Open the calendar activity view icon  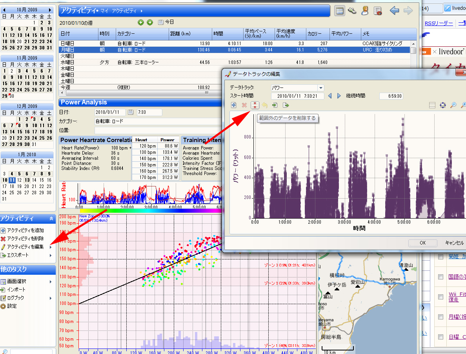tap(339, 11)
